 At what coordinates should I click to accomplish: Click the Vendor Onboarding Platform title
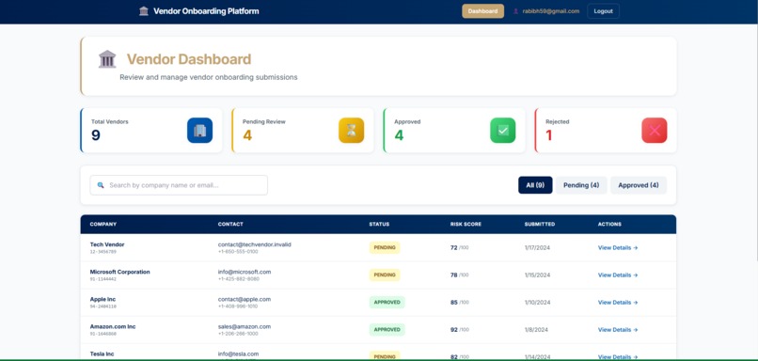click(x=206, y=11)
